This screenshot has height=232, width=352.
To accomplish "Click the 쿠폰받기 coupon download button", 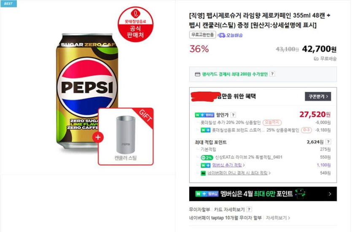I will click(x=317, y=96).
